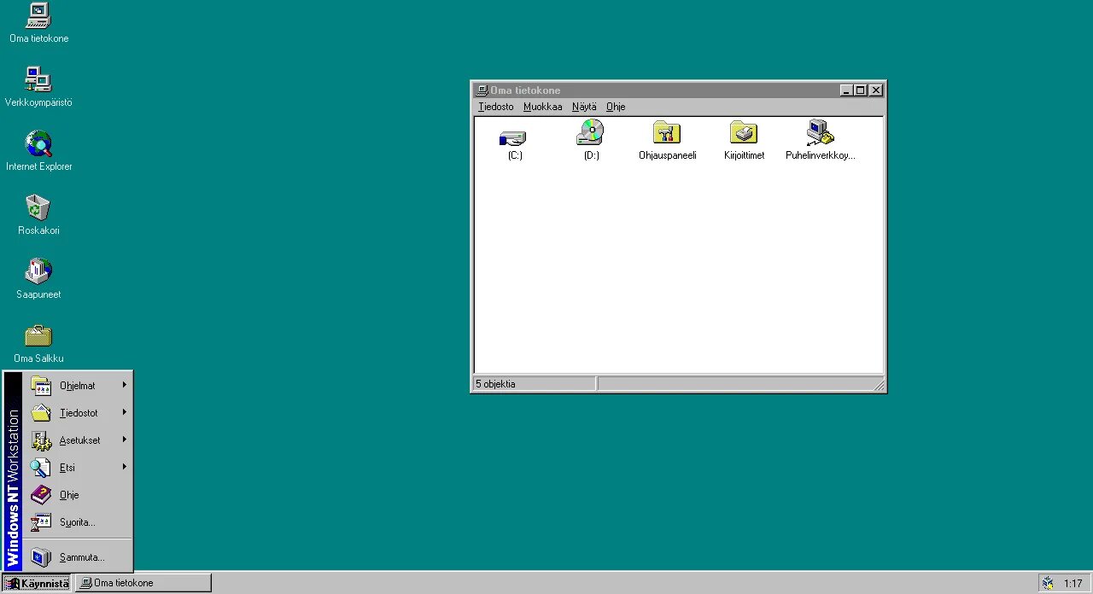Click the Käynnistä start button
This screenshot has height=594, width=1093.
coord(37,584)
